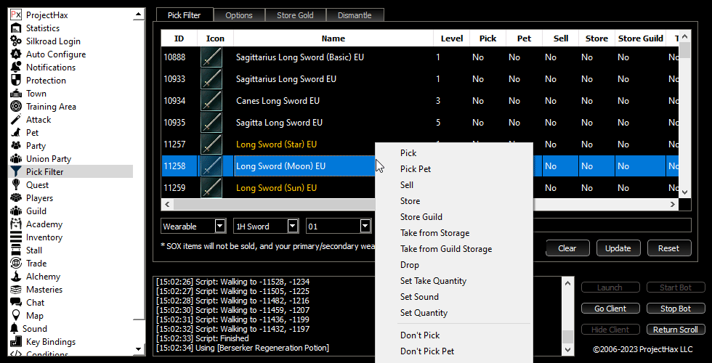Switch to the Store Gold tab
The image size is (712, 363).
click(295, 15)
